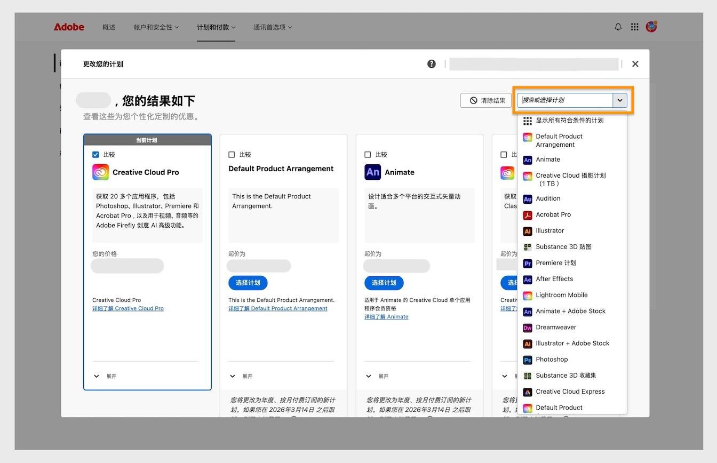
Task: Toggle the plan search dropdown arrow
Action: (x=620, y=100)
